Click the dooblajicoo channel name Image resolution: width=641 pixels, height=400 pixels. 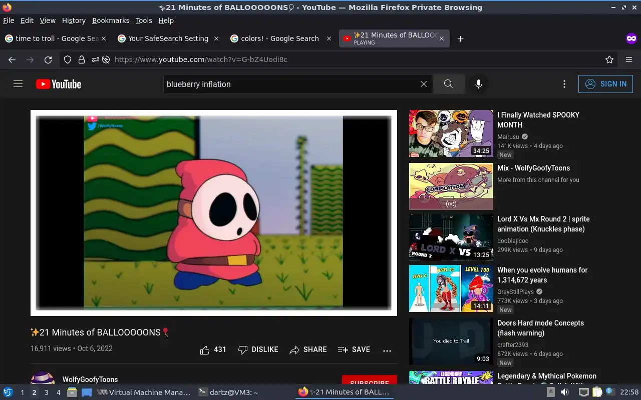513,240
